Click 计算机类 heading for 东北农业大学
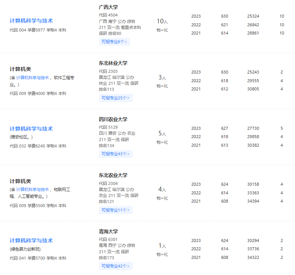295x275 pixels. [x=20, y=181]
